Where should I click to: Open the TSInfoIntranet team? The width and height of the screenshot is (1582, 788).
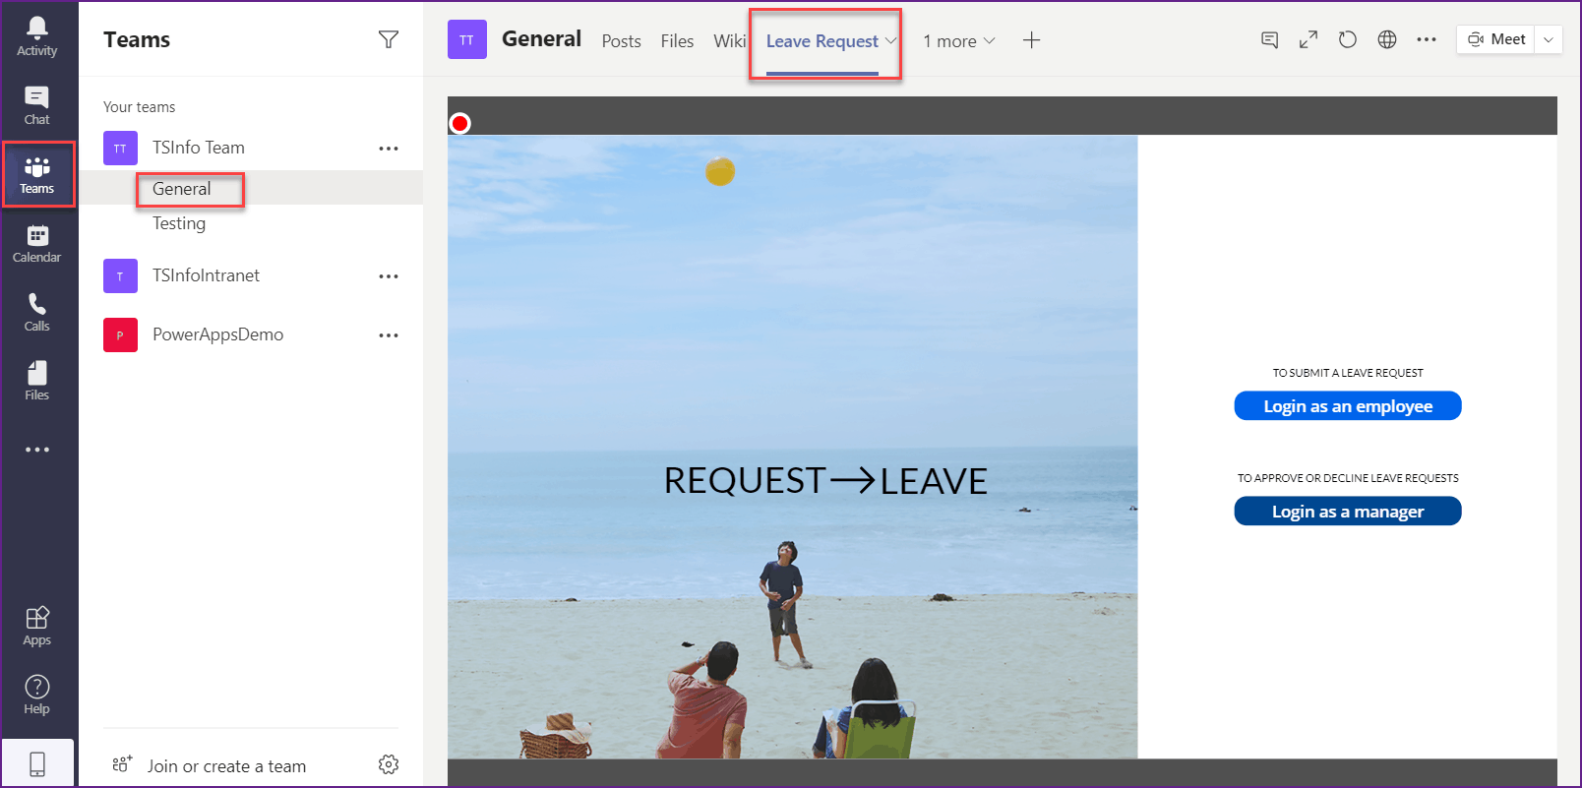[x=207, y=275]
